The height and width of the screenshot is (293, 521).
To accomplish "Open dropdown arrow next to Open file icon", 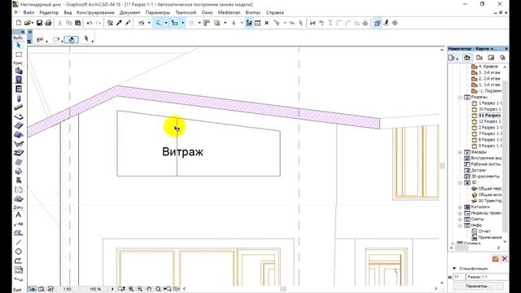I will (33, 23).
